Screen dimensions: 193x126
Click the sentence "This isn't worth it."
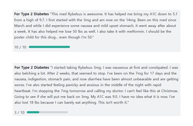(113, 102)
